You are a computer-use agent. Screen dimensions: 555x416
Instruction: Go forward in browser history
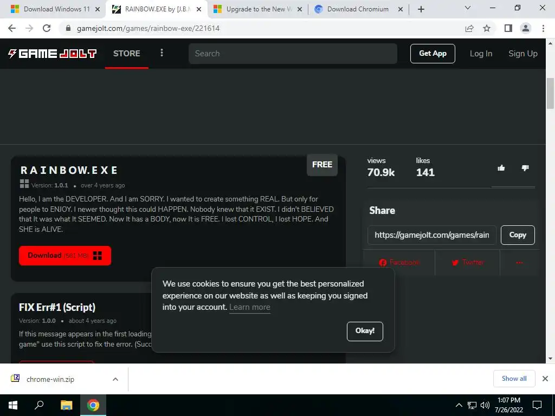pyautogui.click(x=29, y=28)
